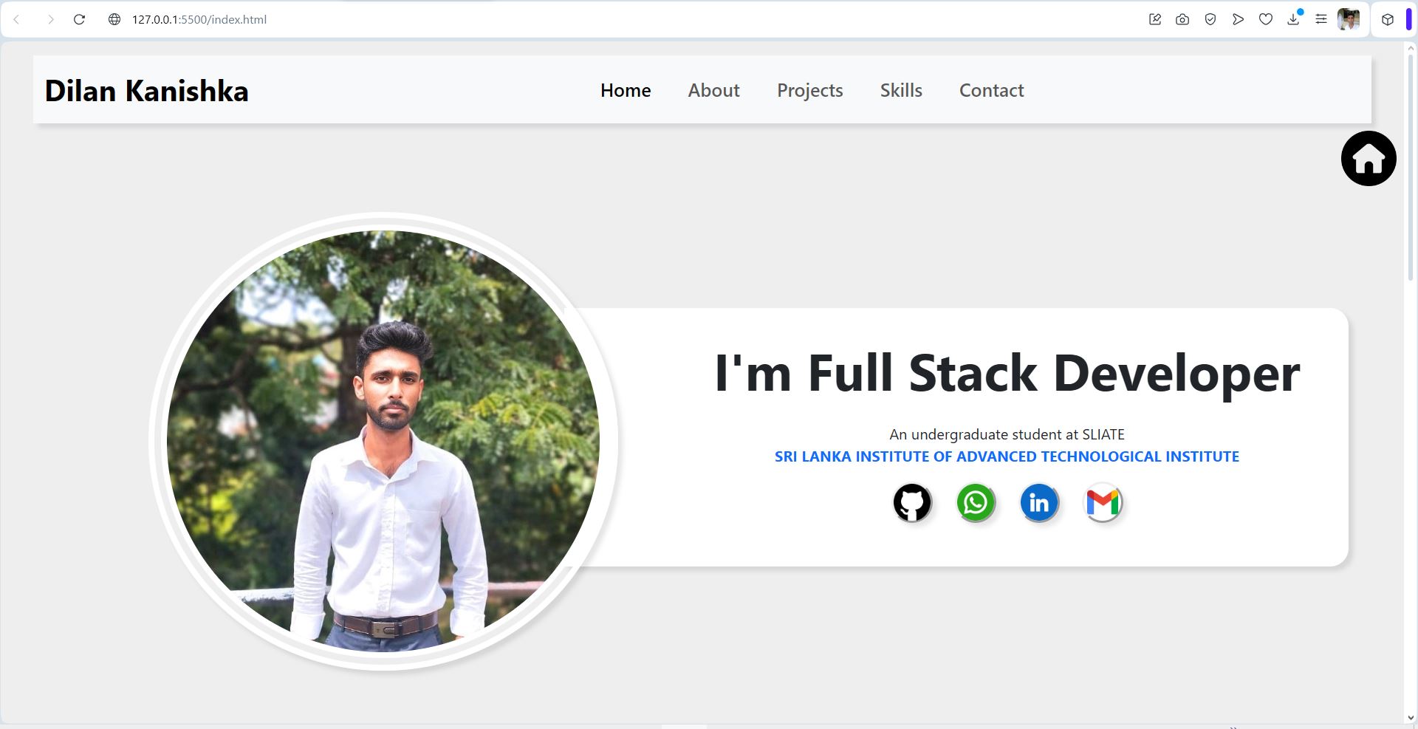Viewport: 1418px width, 729px height.
Task: Open the Gmail contact icon
Action: tap(1103, 503)
